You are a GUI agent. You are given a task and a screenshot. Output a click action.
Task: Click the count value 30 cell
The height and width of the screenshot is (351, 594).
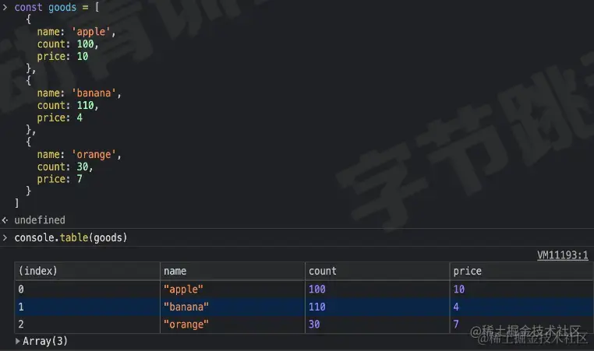pyautogui.click(x=314, y=324)
